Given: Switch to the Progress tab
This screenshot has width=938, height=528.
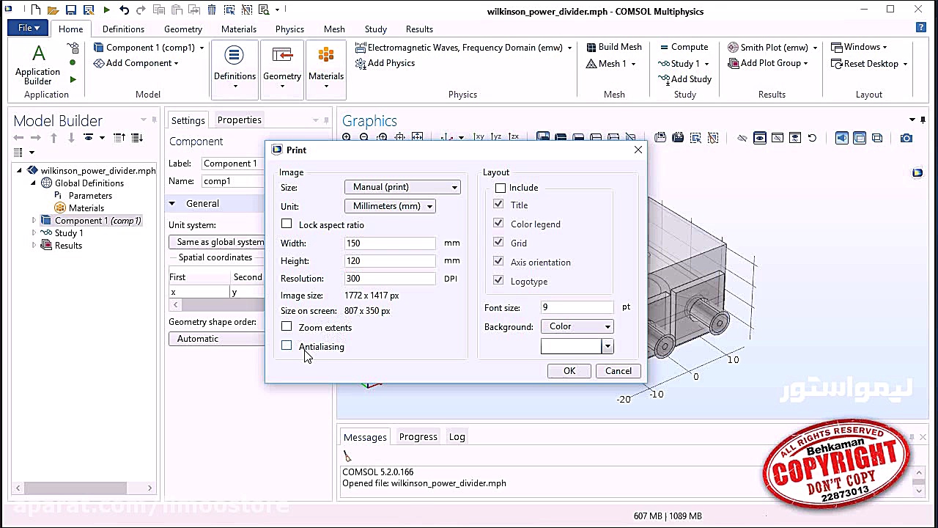Looking at the screenshot, I should coord(418,437).
